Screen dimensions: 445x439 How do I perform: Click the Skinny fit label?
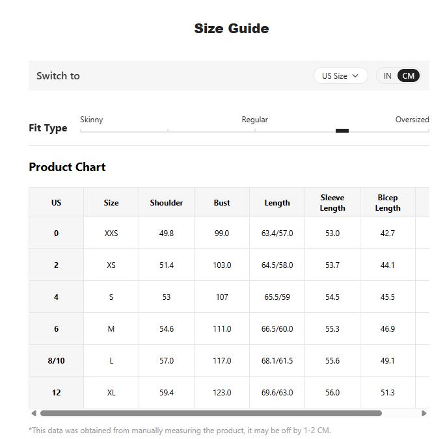[x=91, y=120]
